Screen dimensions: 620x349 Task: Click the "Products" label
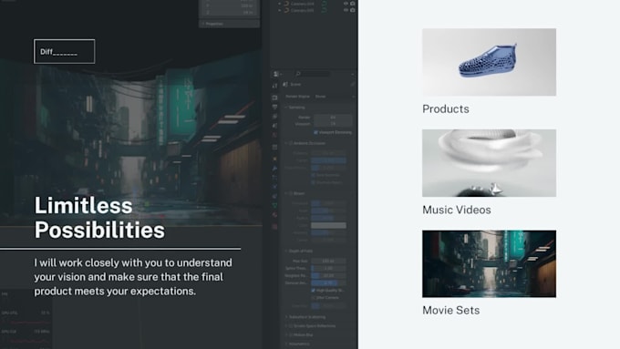pos(446,109)
